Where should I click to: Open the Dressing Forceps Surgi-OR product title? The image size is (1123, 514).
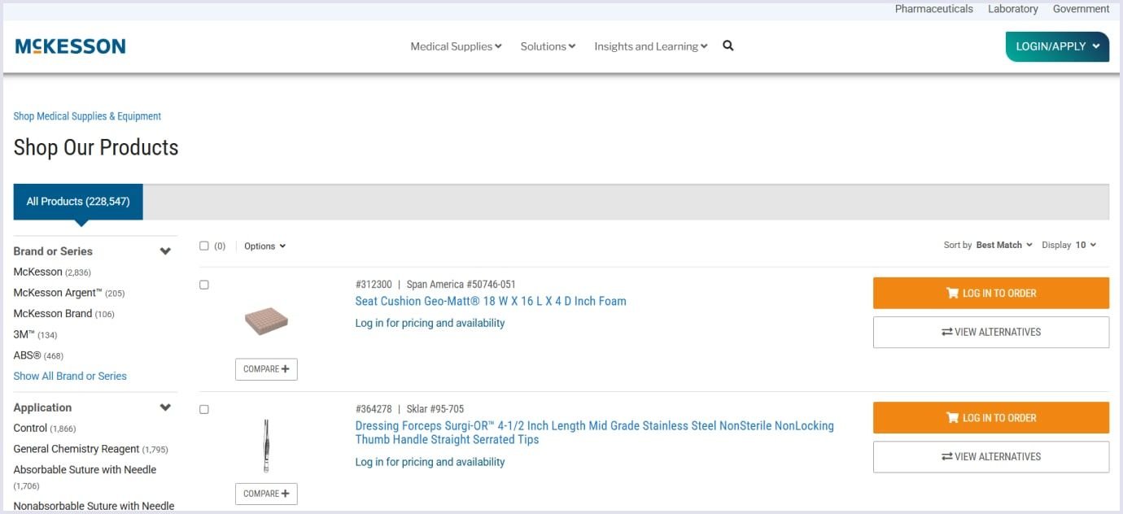tap(594, 433)
